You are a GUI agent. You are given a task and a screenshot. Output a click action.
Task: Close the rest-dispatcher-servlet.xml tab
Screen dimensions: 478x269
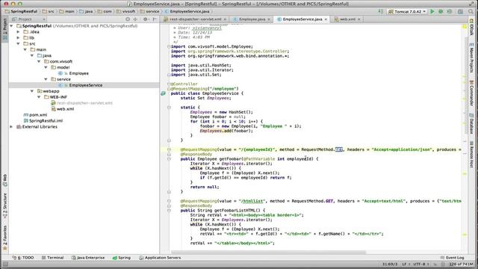click(225, 19)
